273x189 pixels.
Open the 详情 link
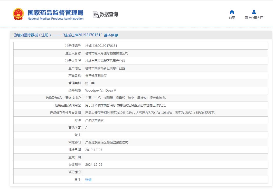(88, 180)
